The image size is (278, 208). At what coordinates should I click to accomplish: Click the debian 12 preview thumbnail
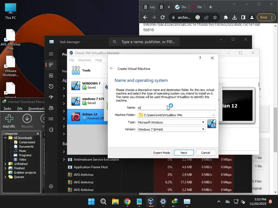click(x=237, y=105)
